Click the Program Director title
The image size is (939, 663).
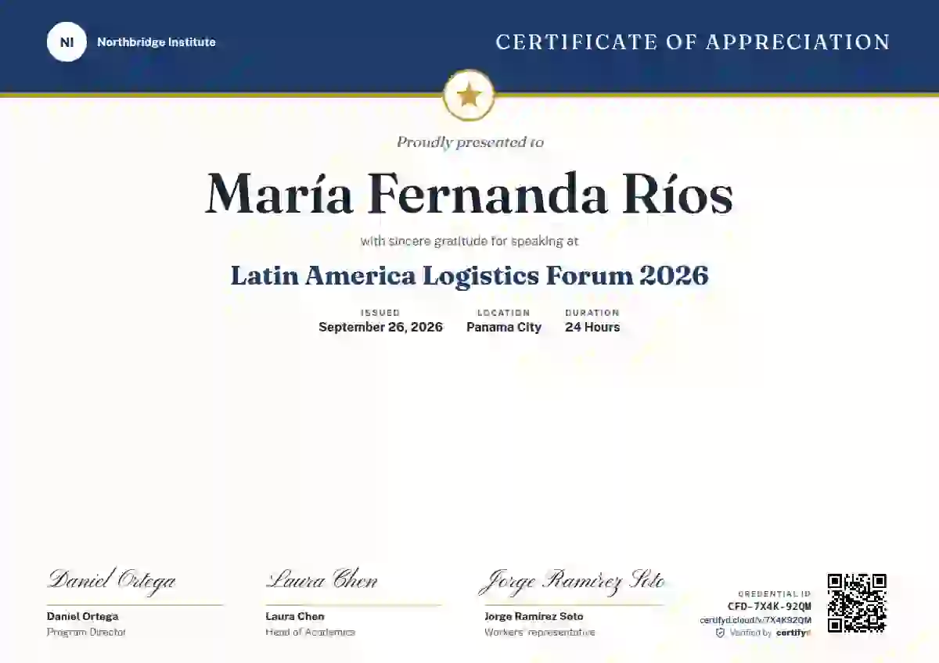click(x=86, y=632)
